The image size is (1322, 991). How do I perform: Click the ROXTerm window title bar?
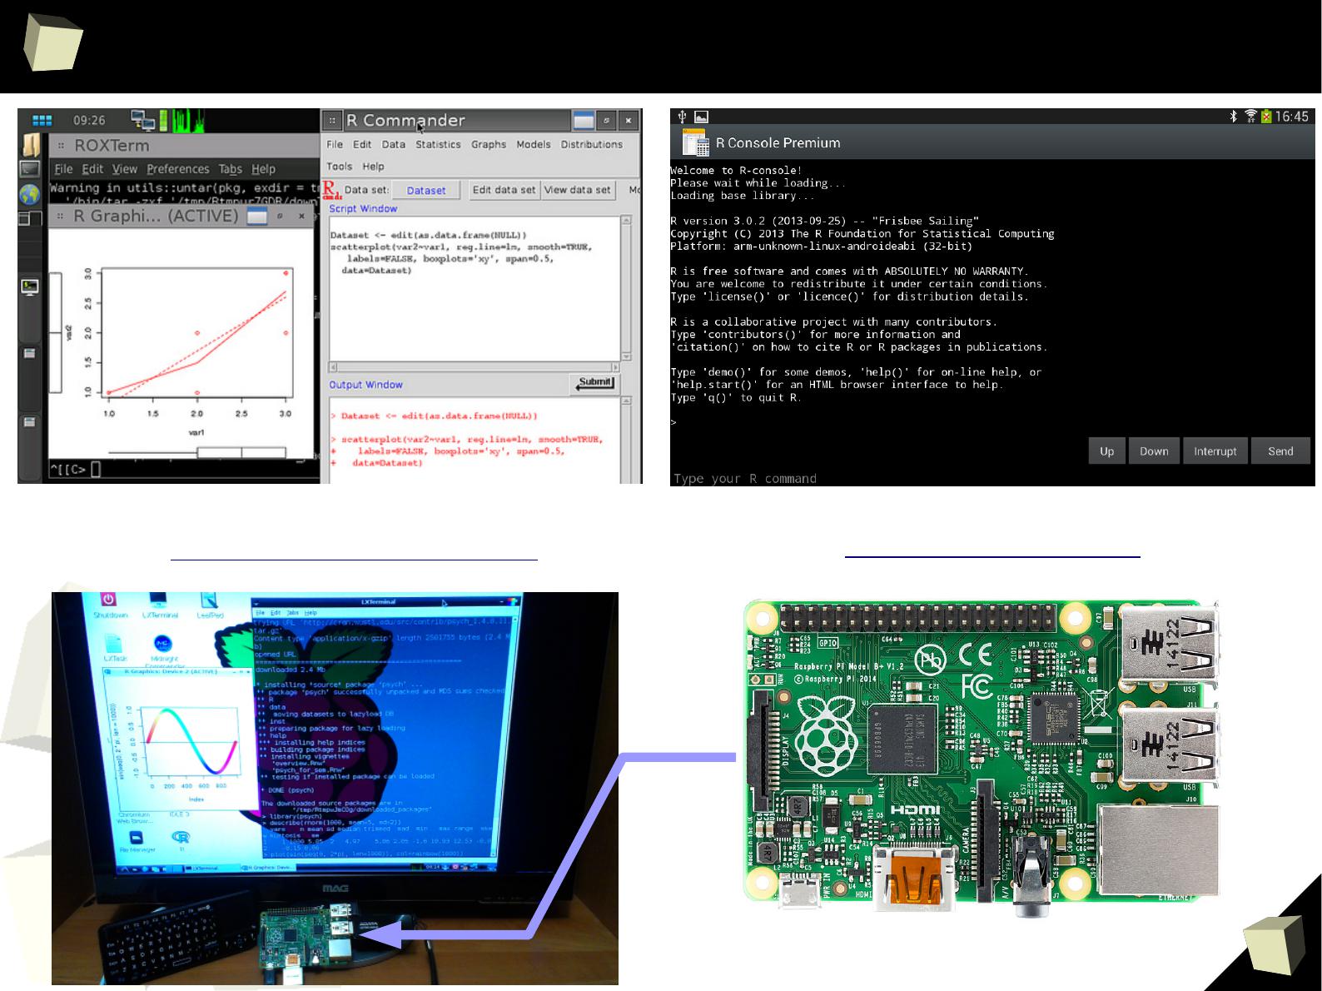[183, 145]
